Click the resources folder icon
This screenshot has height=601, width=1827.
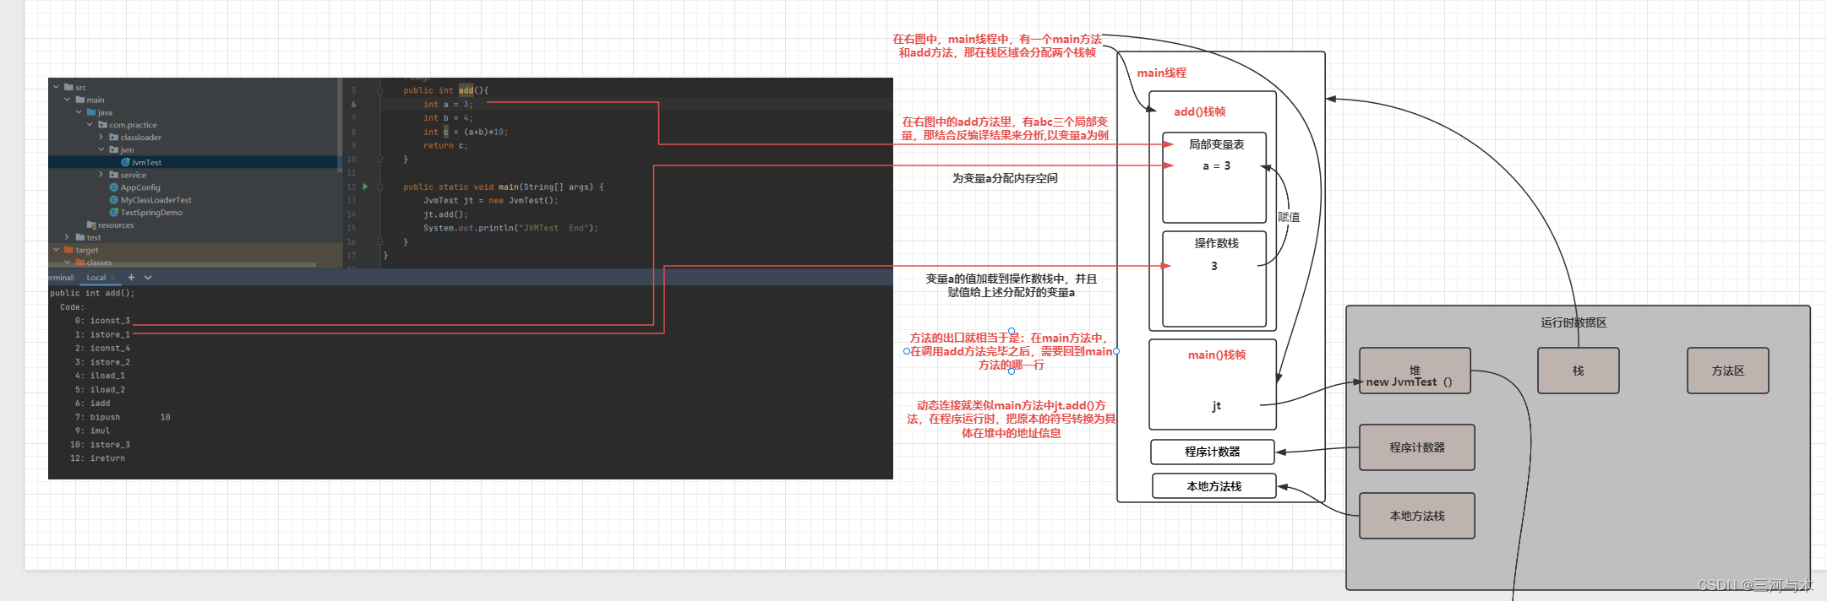pyautogui.click(x=91, y=225)
